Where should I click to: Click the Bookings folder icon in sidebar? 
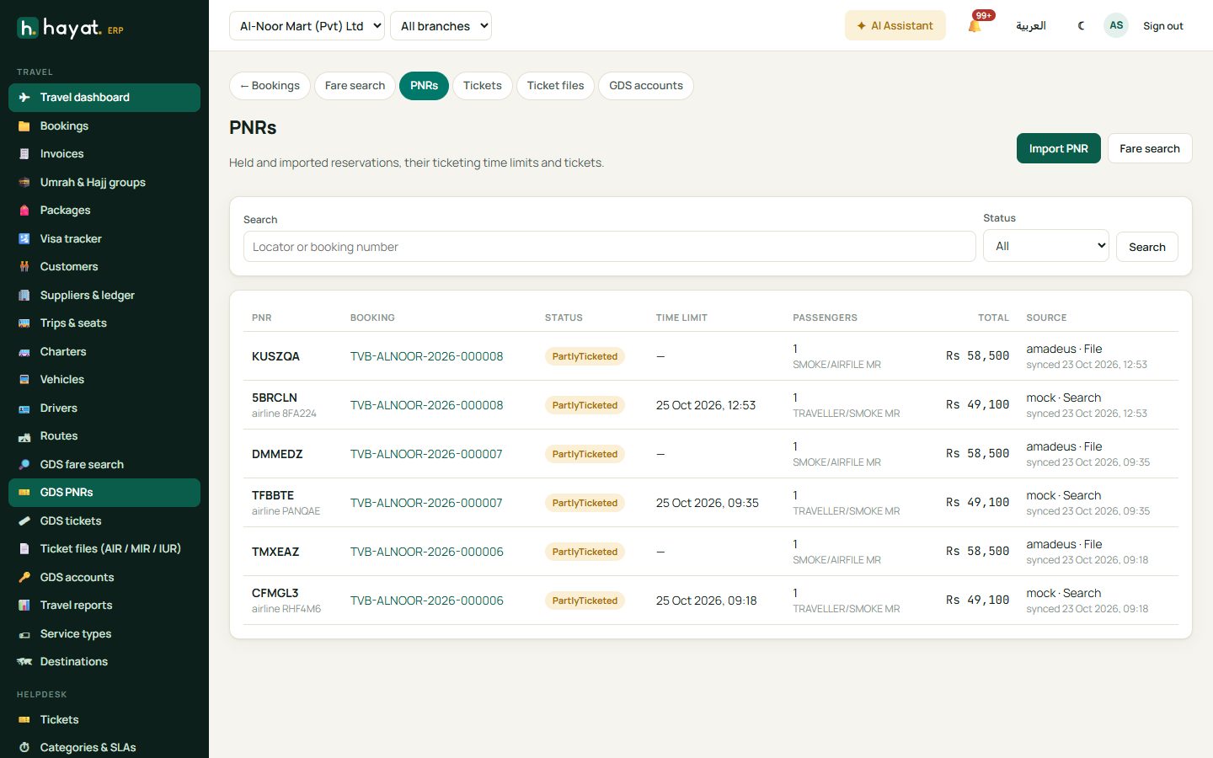(x=24, y=126)
